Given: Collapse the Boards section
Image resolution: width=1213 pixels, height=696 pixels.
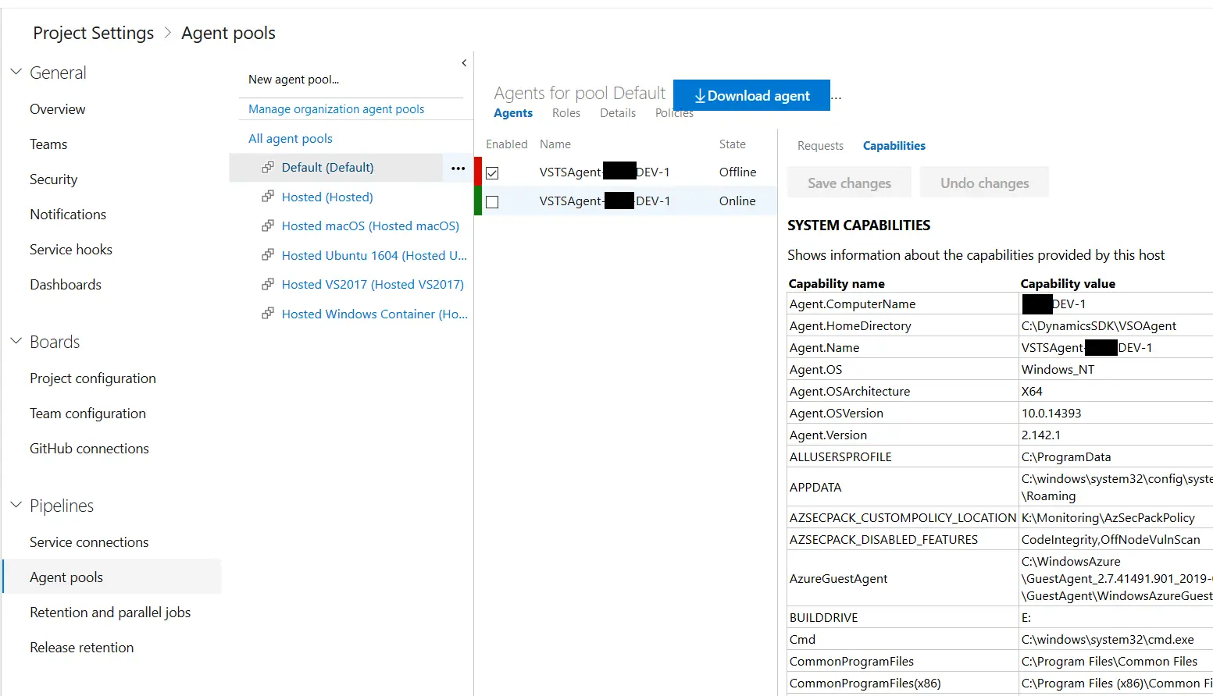Looking at the screenshot, I should (x=16, y=341).
